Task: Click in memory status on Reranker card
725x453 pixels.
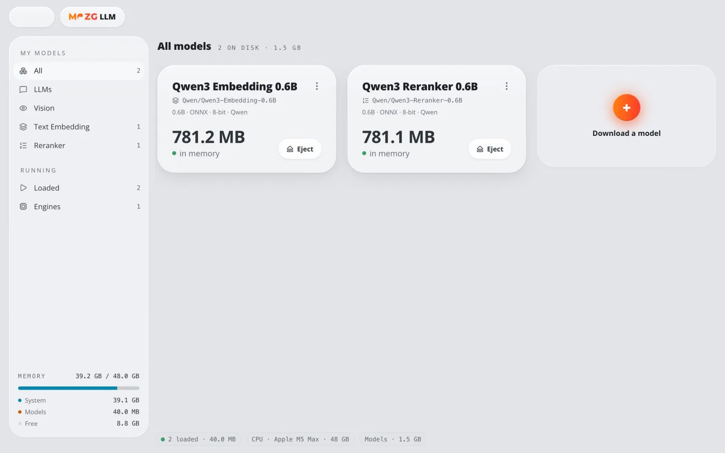Action: pyautogui.click(x=386, y=154)
